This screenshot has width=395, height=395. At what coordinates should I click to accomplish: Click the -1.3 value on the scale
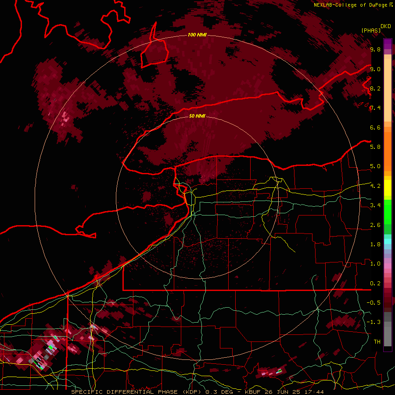pyautogui.click(x=373, y=322)
